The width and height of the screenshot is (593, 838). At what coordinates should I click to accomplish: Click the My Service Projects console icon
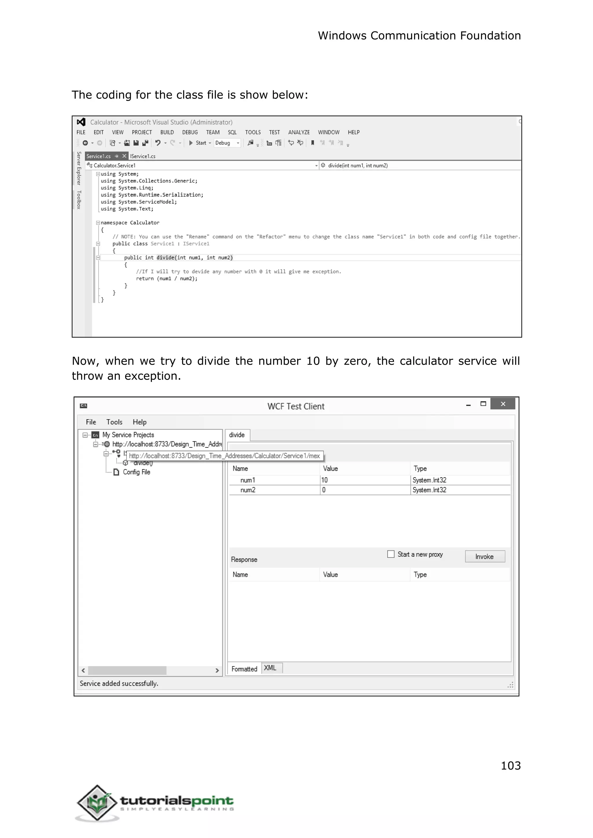pos(95,435)
